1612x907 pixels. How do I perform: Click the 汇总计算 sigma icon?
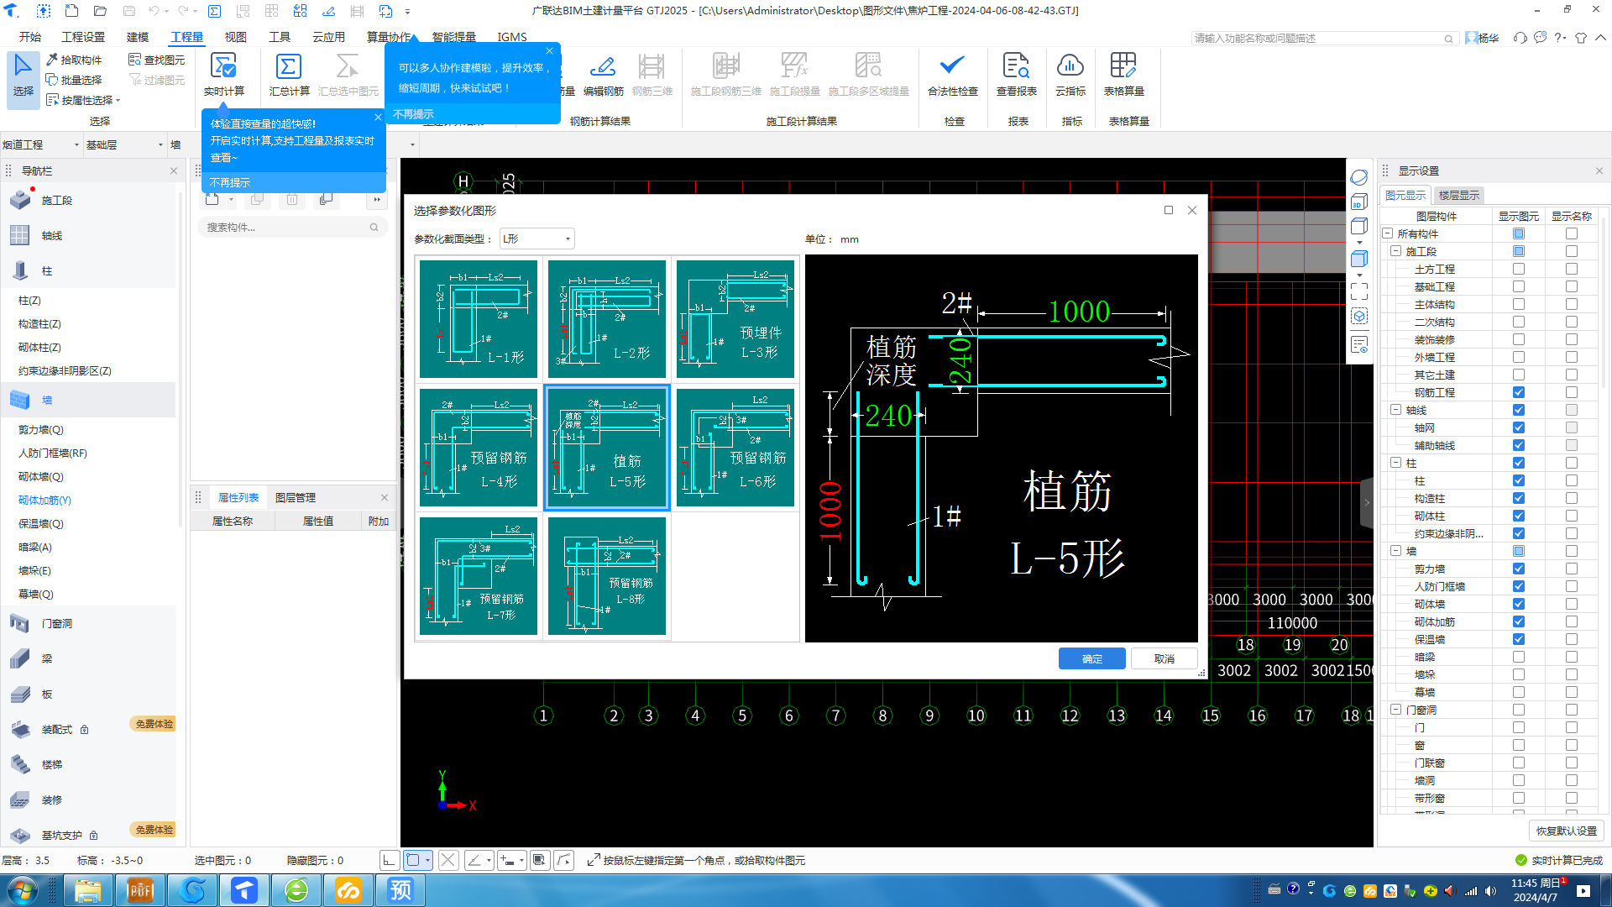[x=289, y=66]
